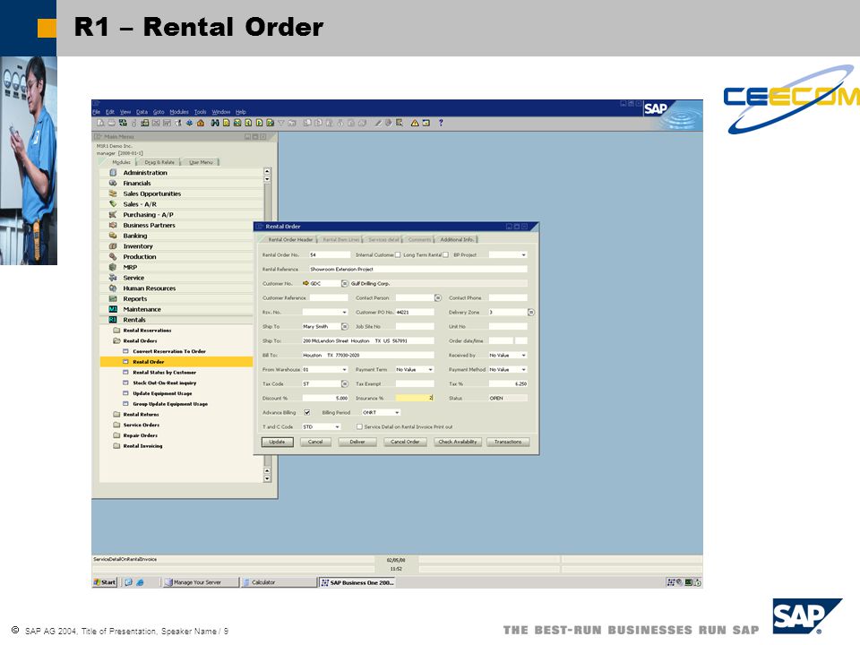Click the green Send Email toolbar icon
This screenshot has height=645, width=860.
(x=123, y=123)
